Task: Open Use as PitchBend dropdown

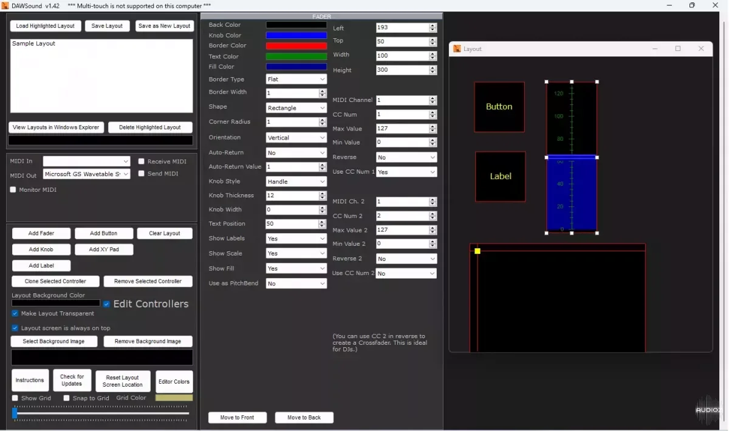Action: coord(296,283)
